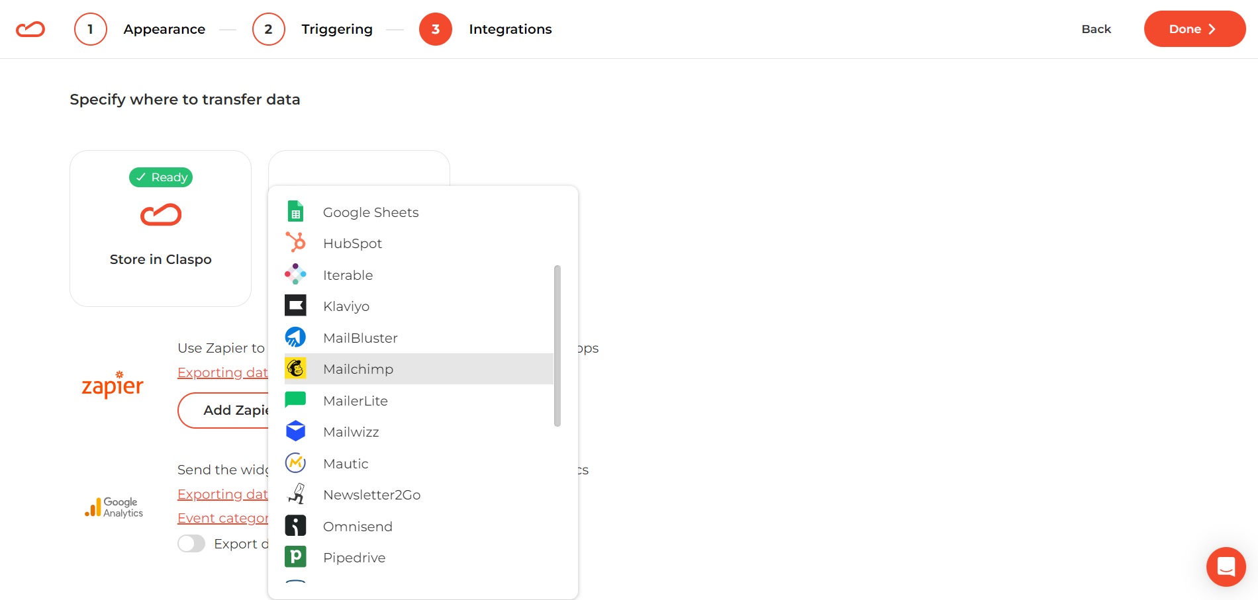Open the Event category link

pyautogui.click(x=222, y=518)
